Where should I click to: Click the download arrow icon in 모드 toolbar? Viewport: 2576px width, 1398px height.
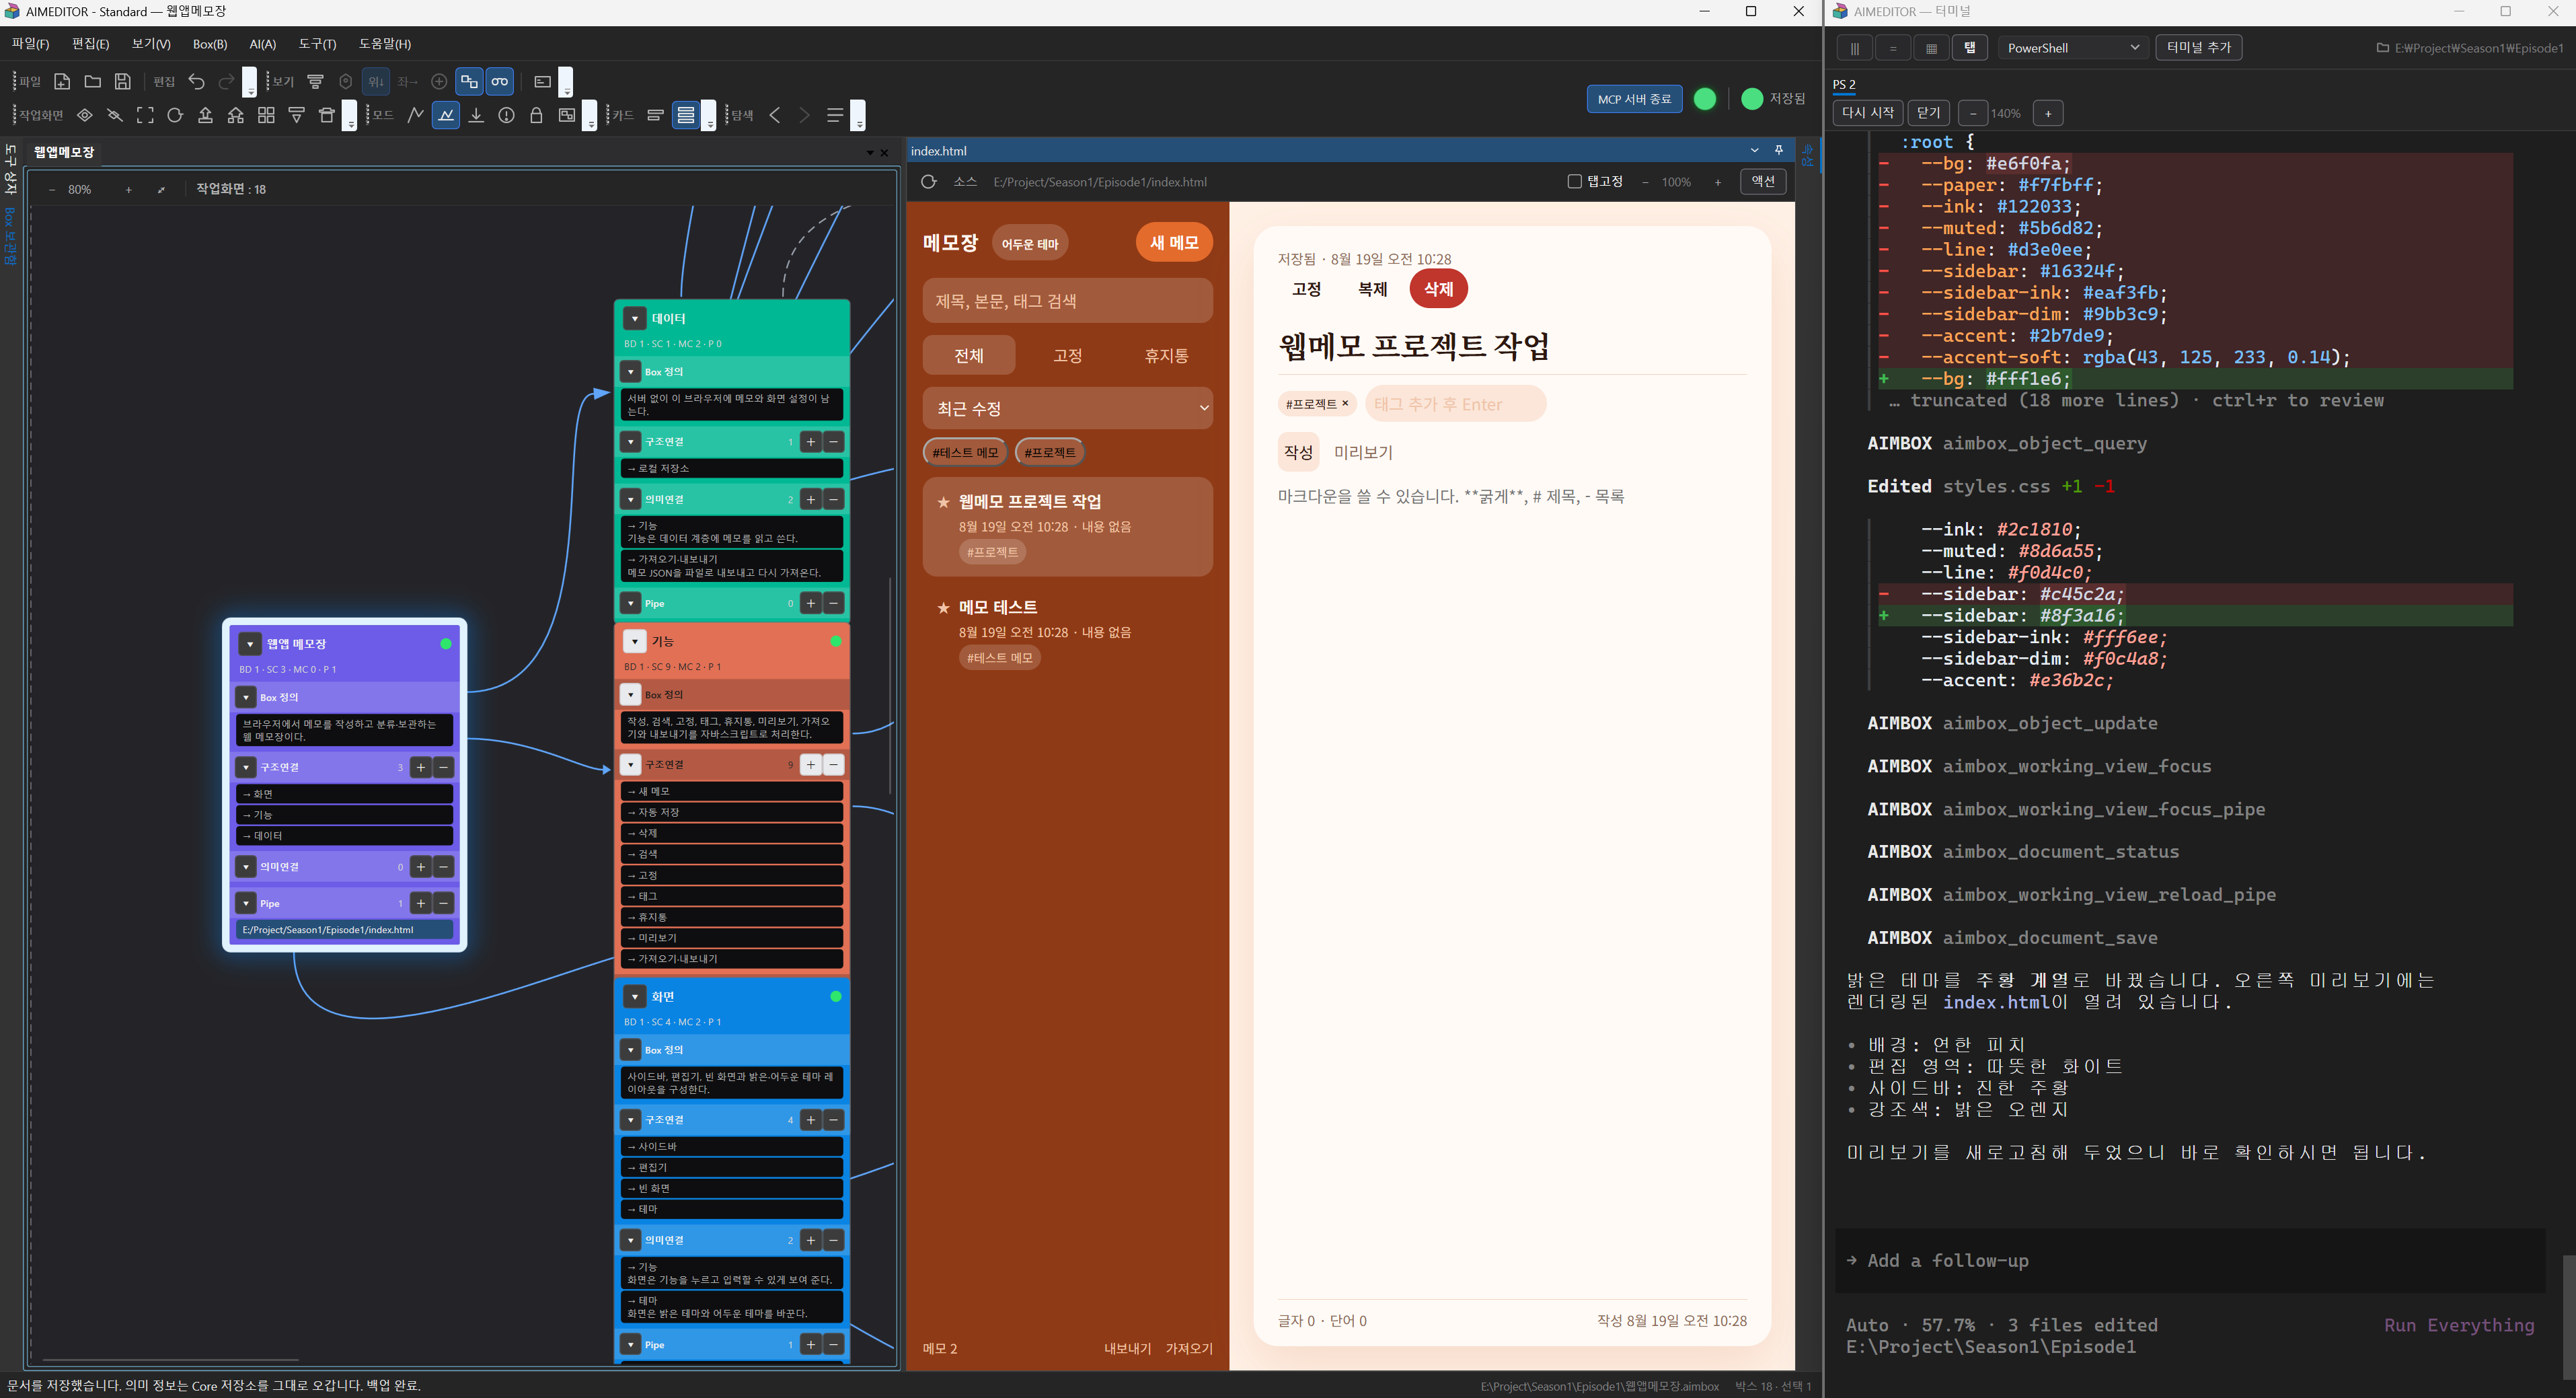tap(476, 115)
